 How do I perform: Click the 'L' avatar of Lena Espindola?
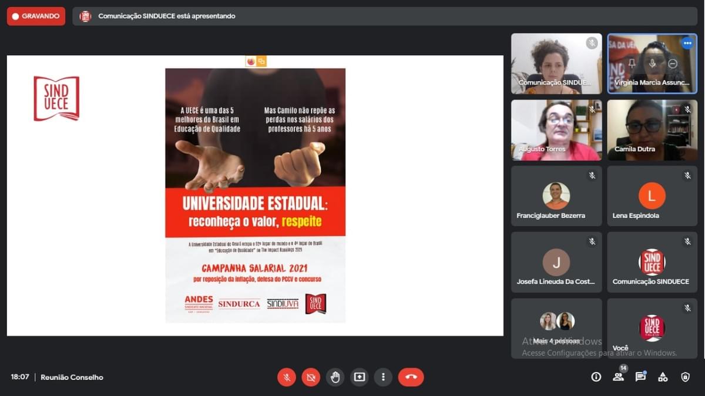pos(652,196)
